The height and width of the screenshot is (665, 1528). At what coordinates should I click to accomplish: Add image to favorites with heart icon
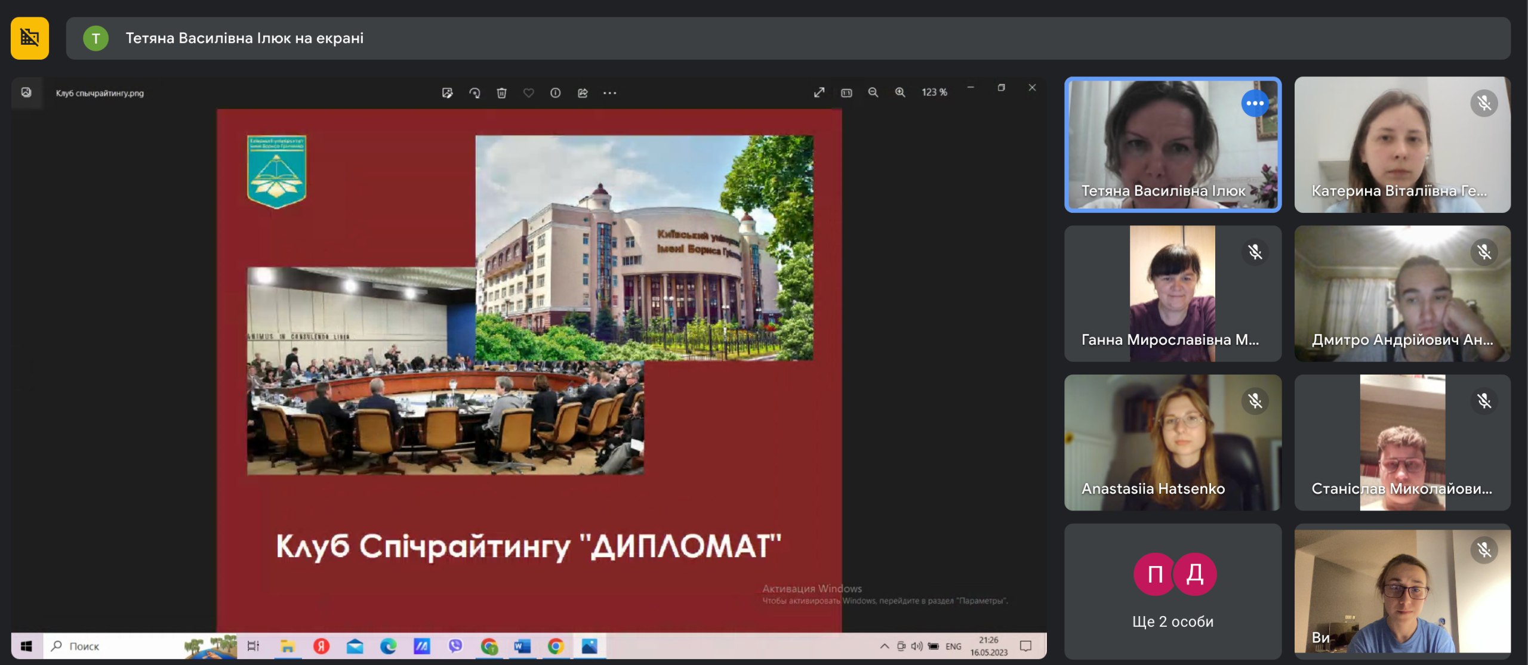[x=528, y=93]
